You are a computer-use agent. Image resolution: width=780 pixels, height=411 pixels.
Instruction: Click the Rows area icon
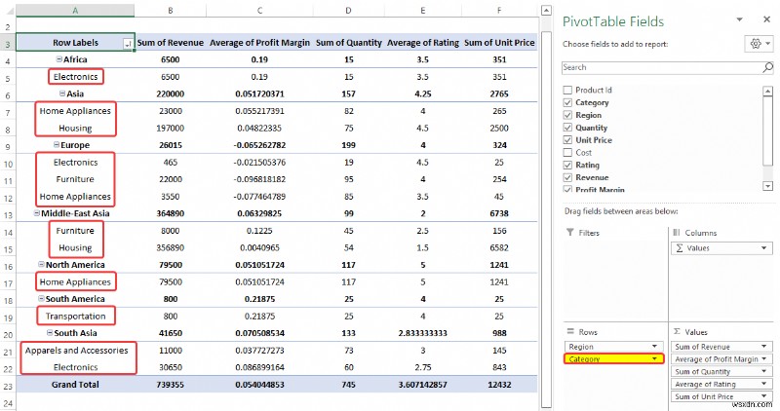(x=570, y=331)
